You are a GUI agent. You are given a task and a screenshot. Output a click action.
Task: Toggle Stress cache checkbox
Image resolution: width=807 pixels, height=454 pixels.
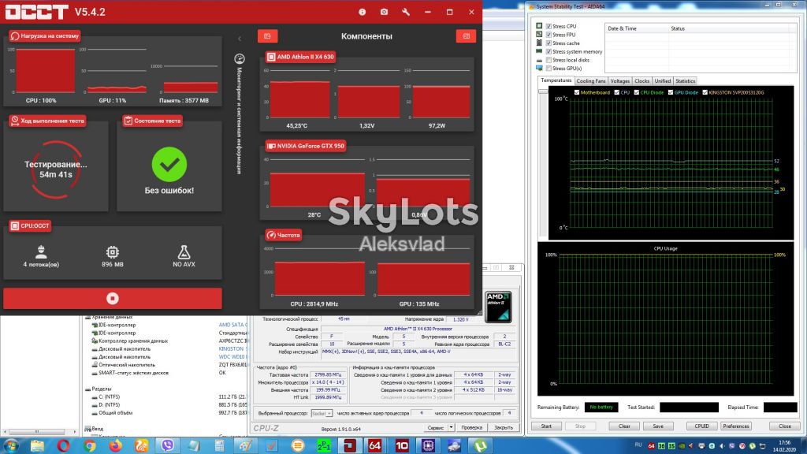[549, 43]
